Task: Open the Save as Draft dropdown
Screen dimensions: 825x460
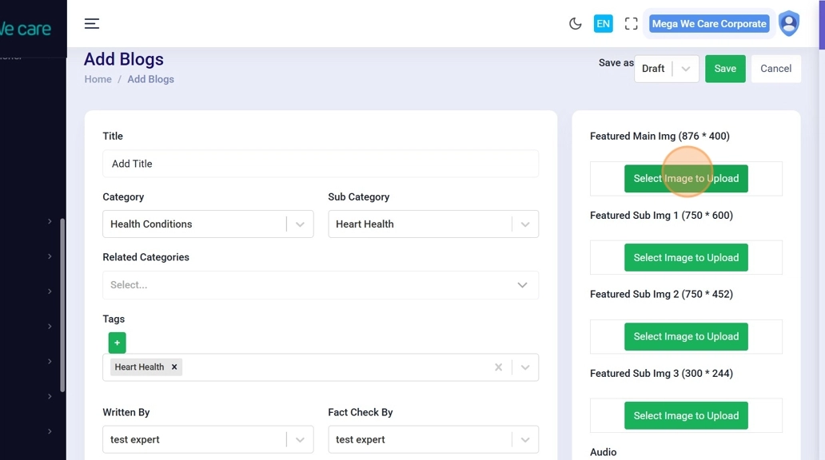Action: tap(685, 69)
